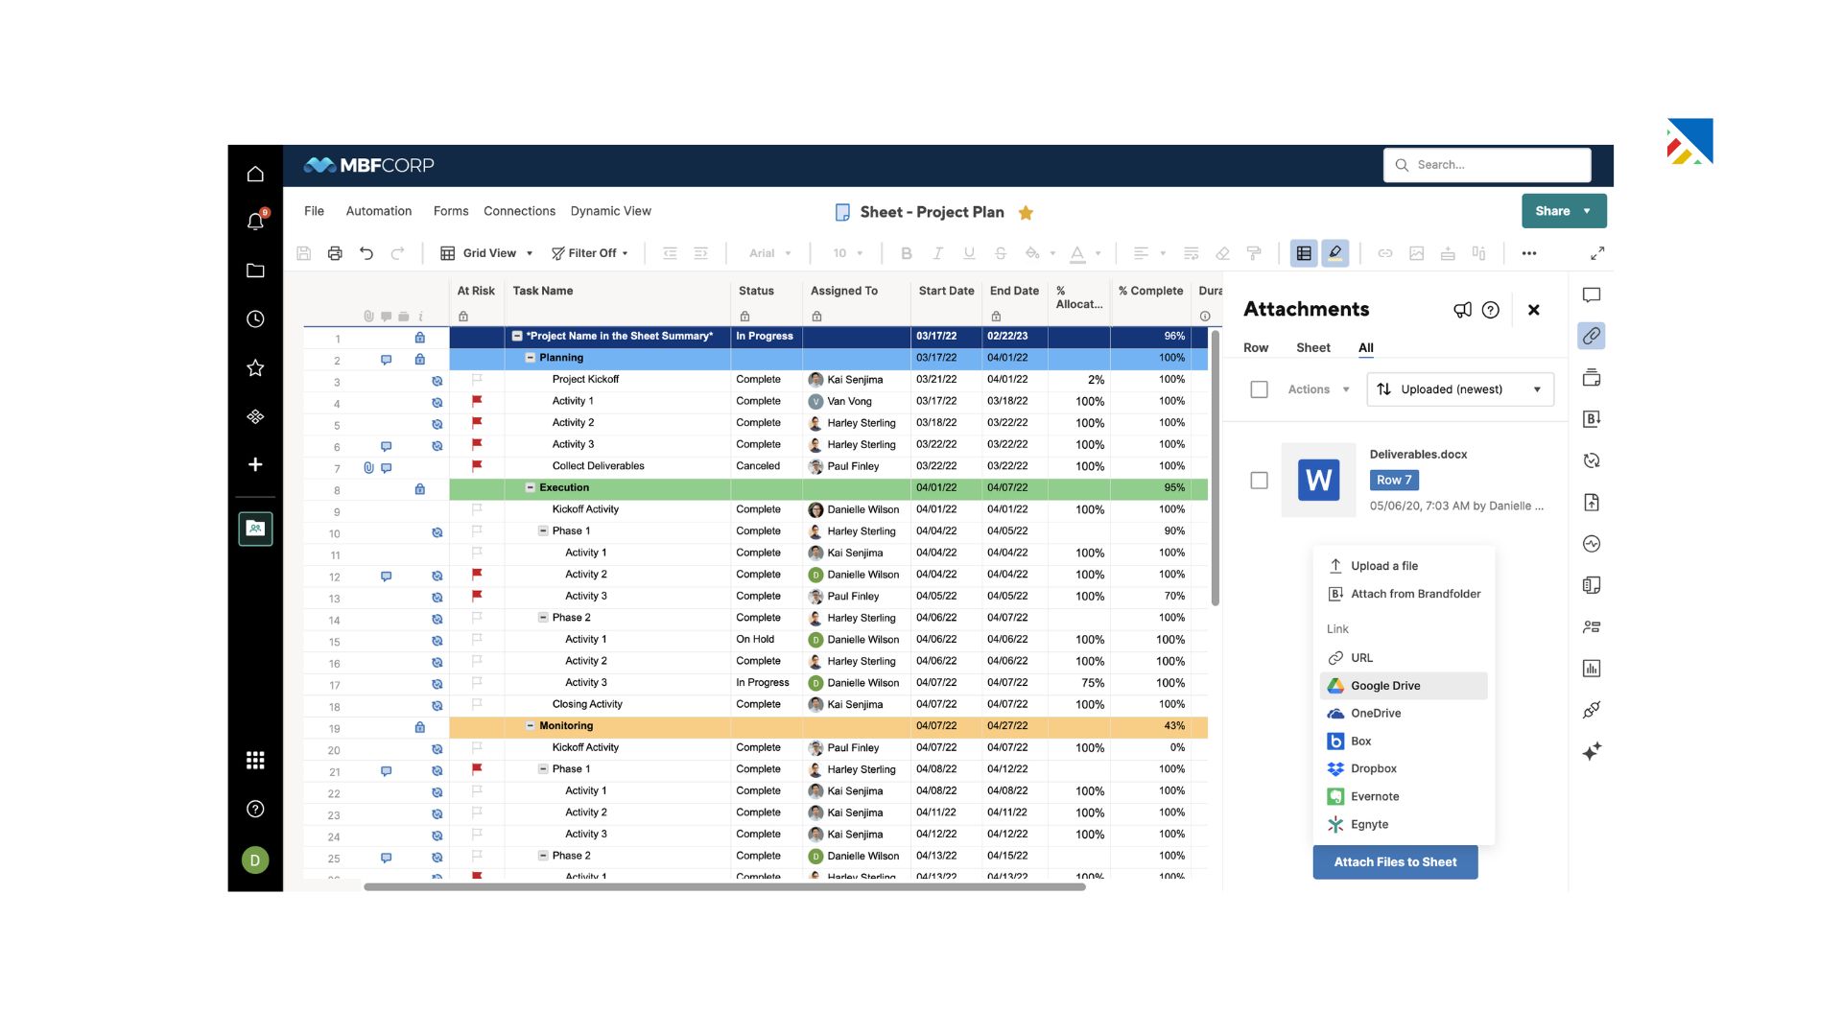The width and height of the screenshot is (1842, 1036).
Task: Check the Deliverables.docx attachment checkbox
Action: point(1259,481)
